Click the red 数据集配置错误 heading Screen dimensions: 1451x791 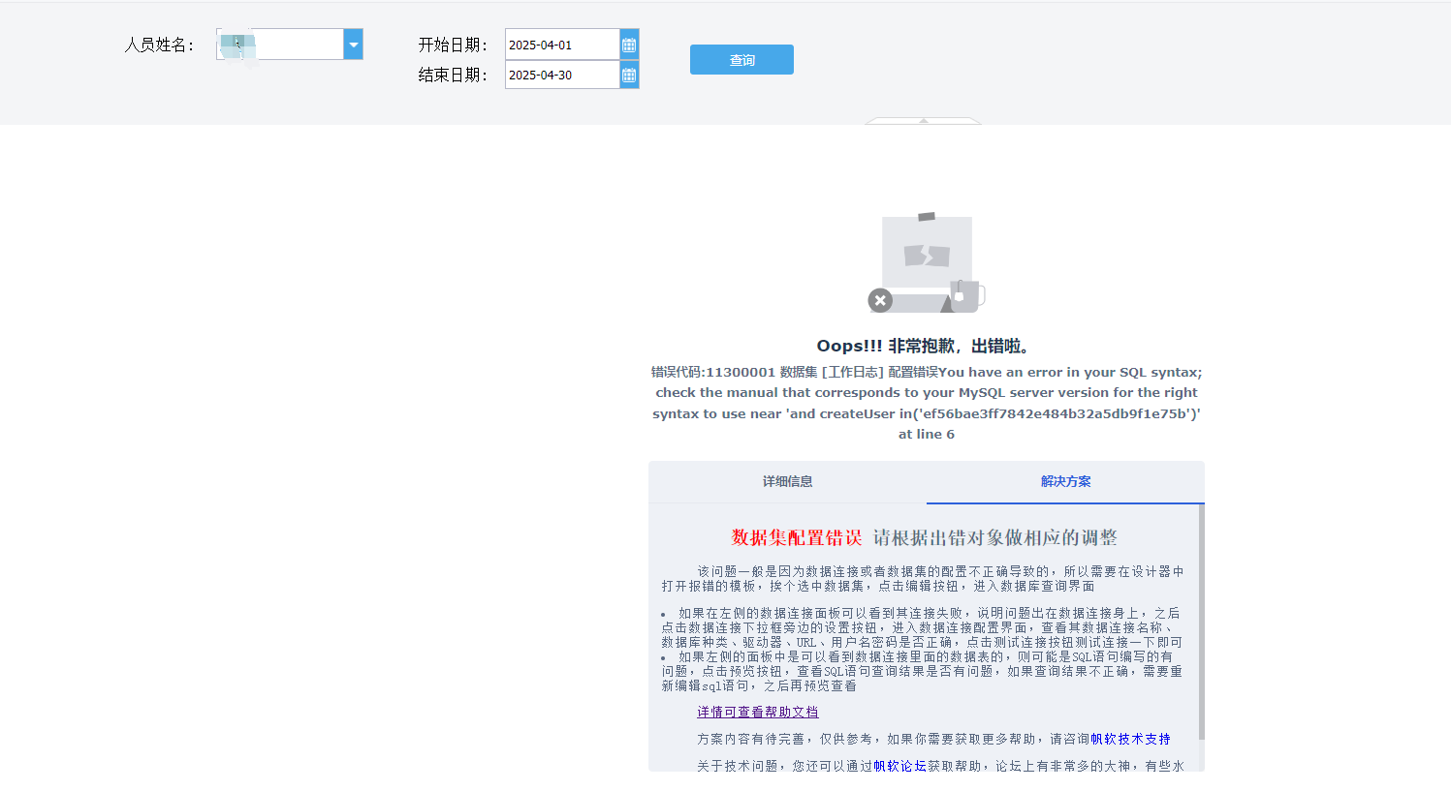(797, 538)
